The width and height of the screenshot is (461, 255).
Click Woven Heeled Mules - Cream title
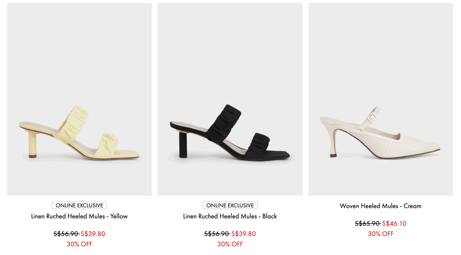click(x=380, y=206)
